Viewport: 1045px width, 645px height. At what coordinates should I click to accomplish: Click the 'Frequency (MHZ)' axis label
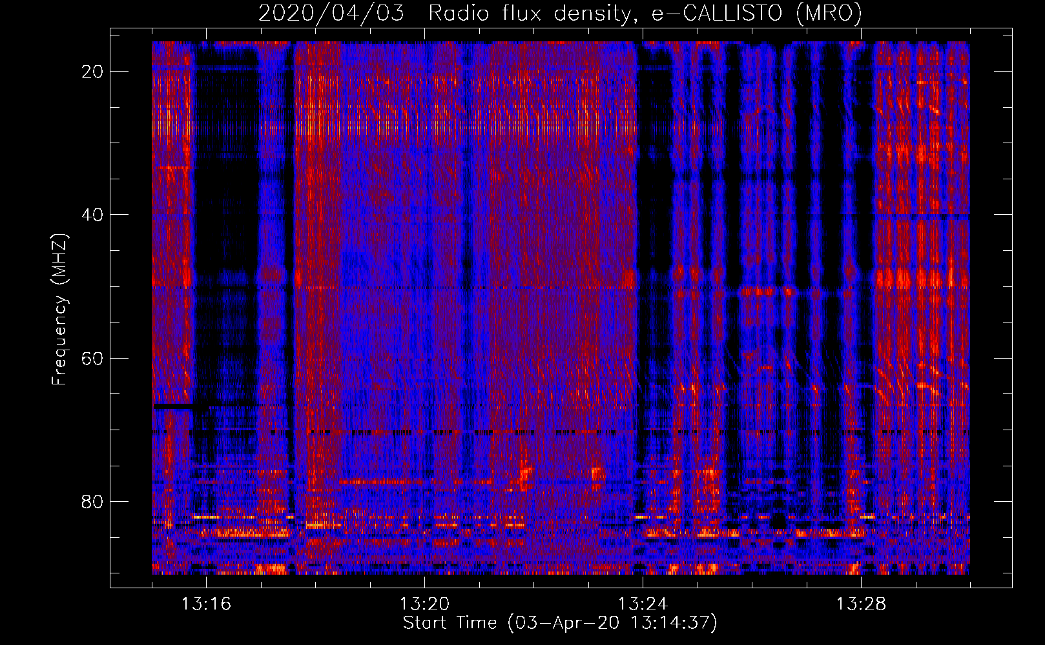pyautogui.click(x=59, y=310)
